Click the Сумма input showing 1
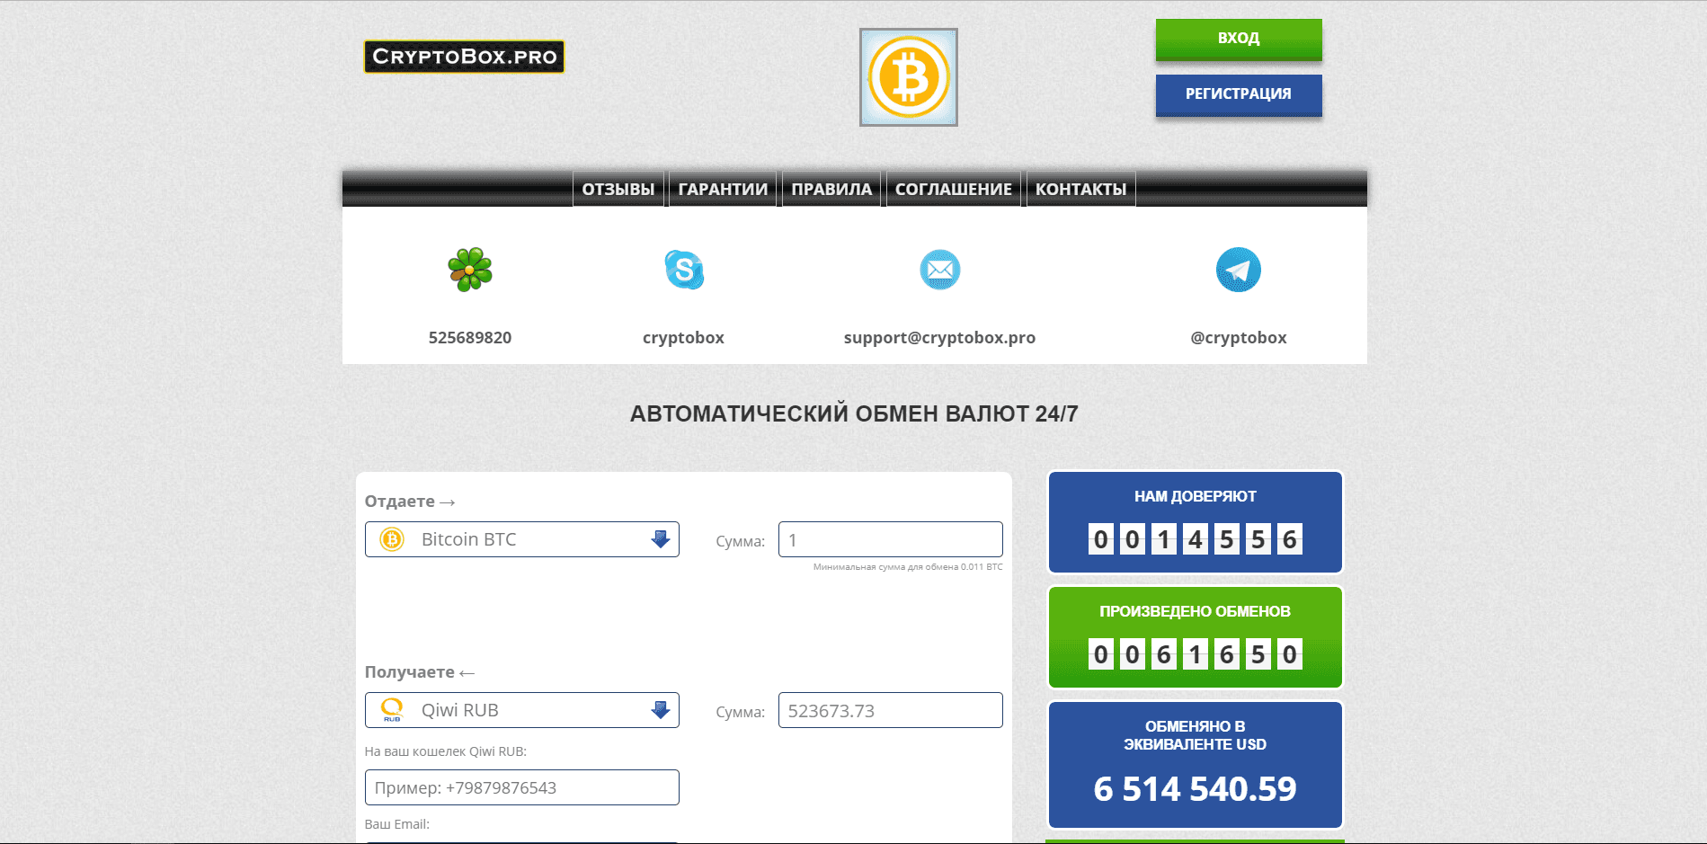This screenshot has width=1707, height=844. point(889,539)
